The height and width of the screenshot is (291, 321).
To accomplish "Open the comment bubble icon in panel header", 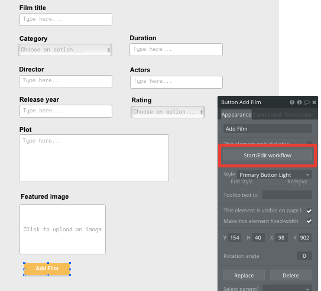I will [x=307, y=102].
